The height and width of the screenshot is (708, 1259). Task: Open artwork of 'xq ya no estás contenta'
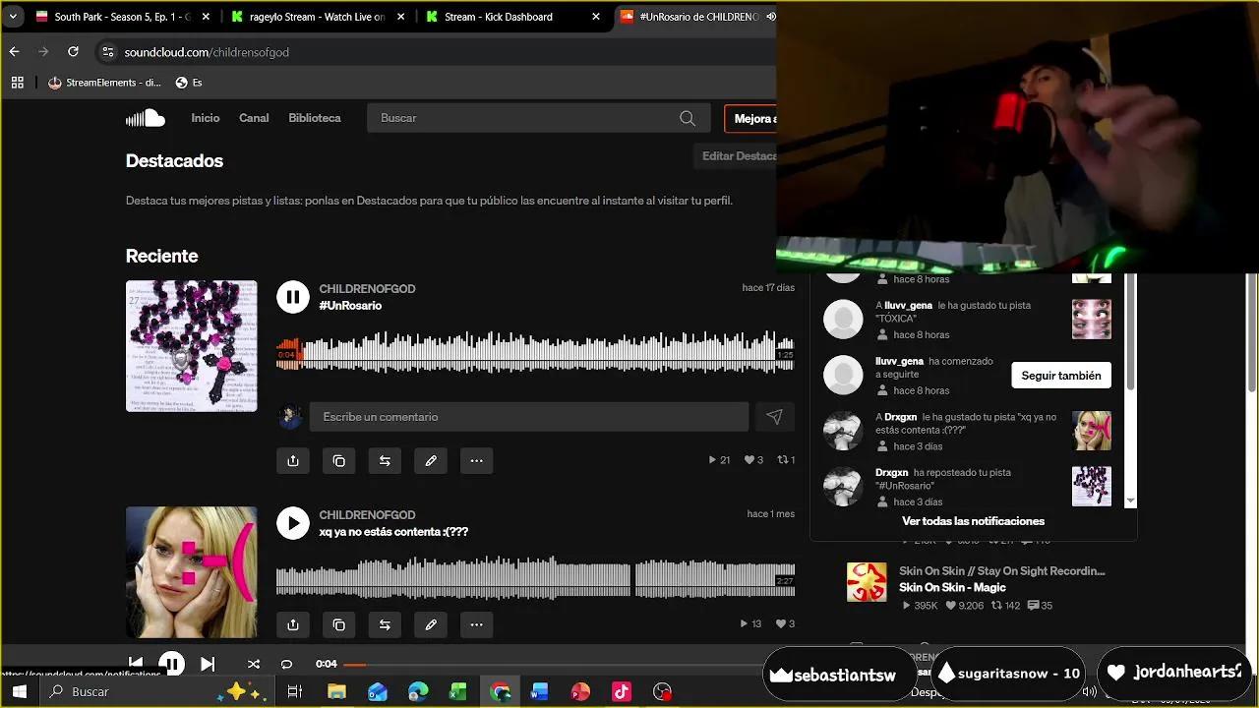point(192,572)
